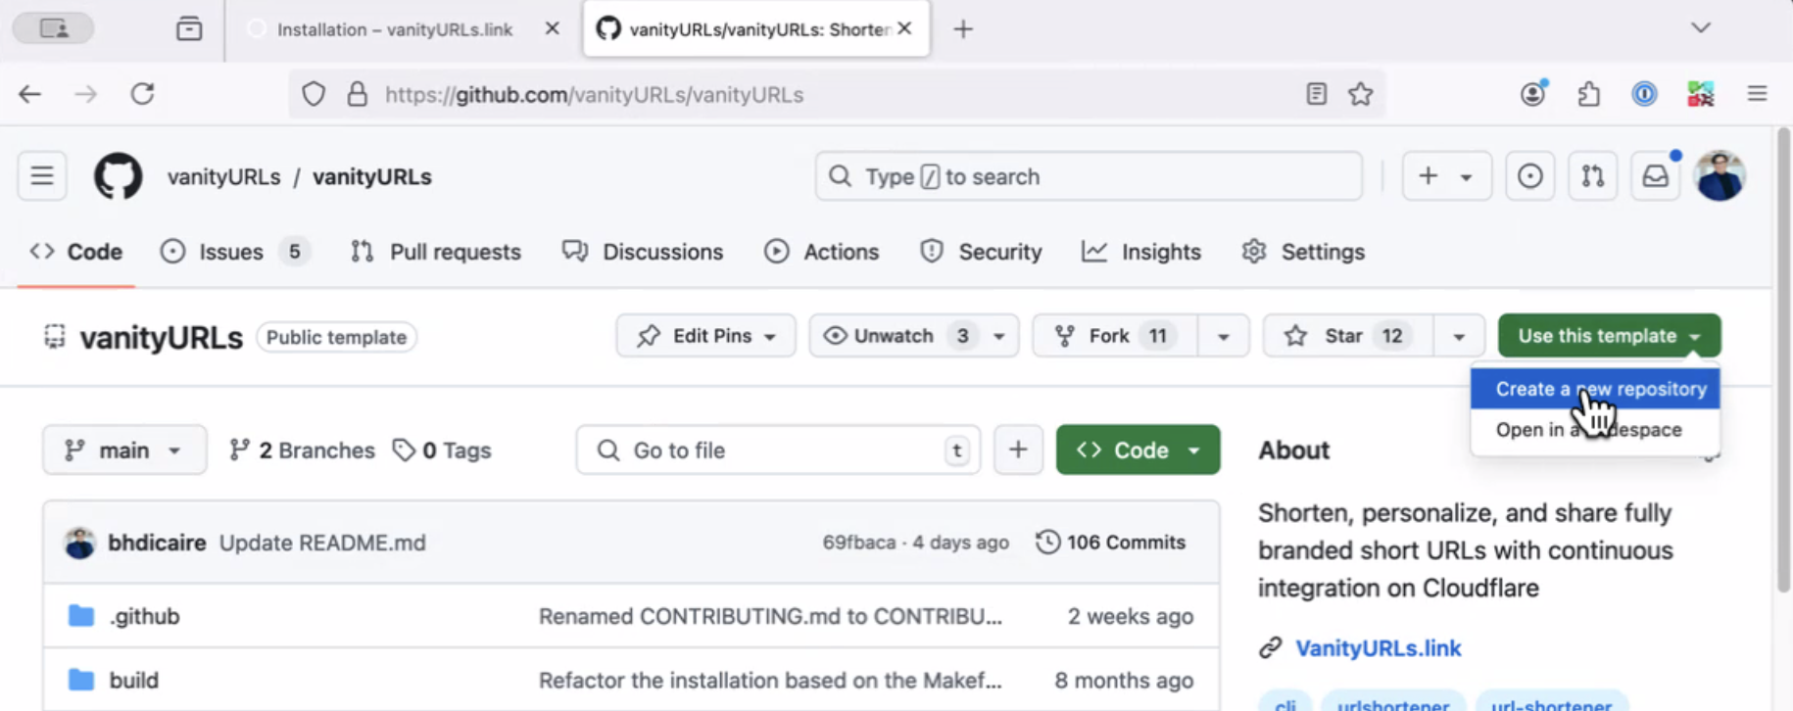Open the Edit Pins dropdown
Viewport: 1793px width, 711px height.
tap(705, 336)
